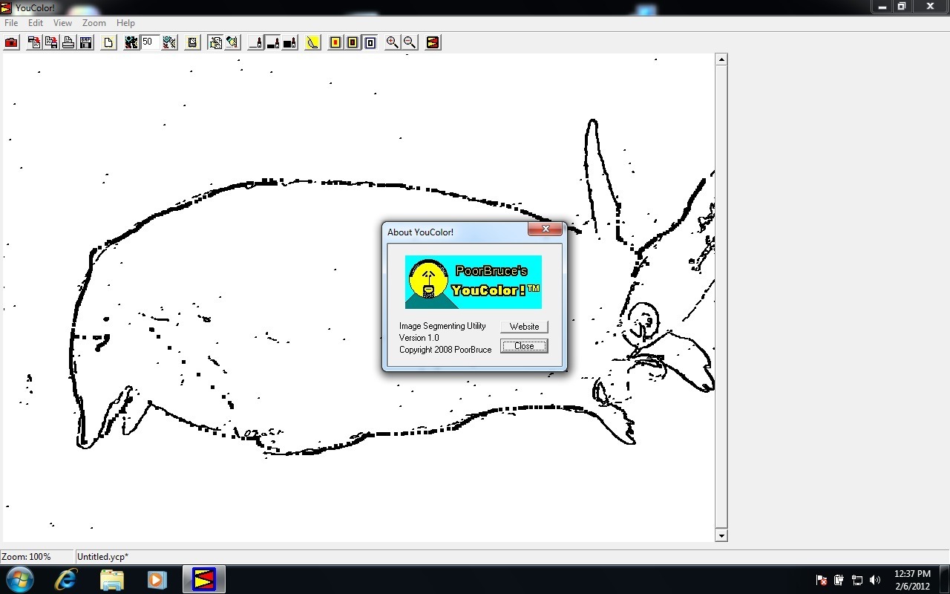Click the document-with-floppy-disk toolbar icon
950x594 pixels.
tap(51, 42)
